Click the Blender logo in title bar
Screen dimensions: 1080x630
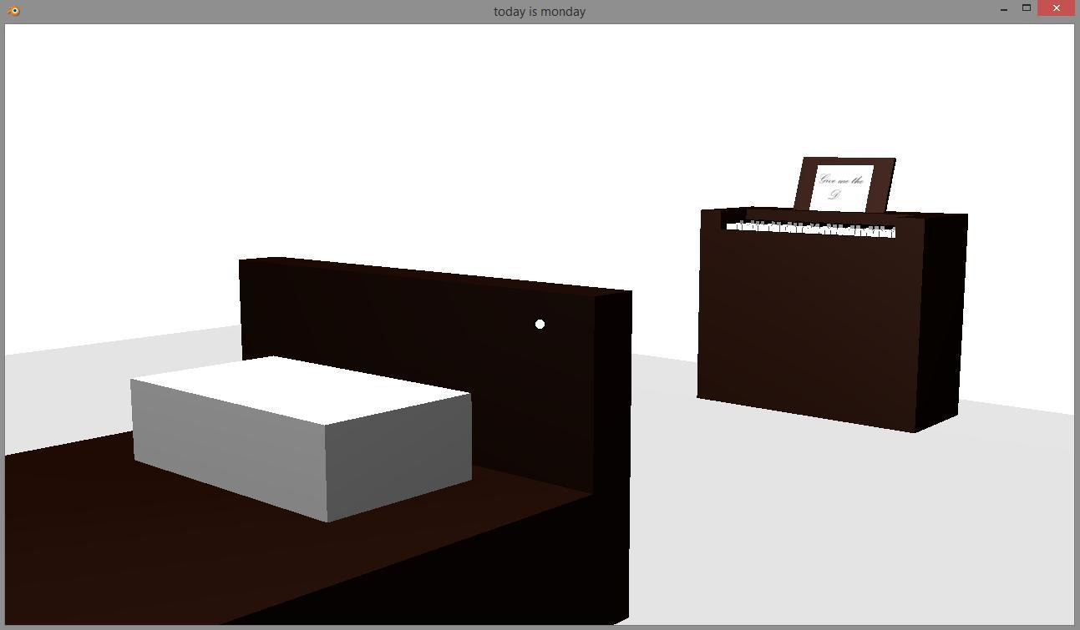point(13,11)
